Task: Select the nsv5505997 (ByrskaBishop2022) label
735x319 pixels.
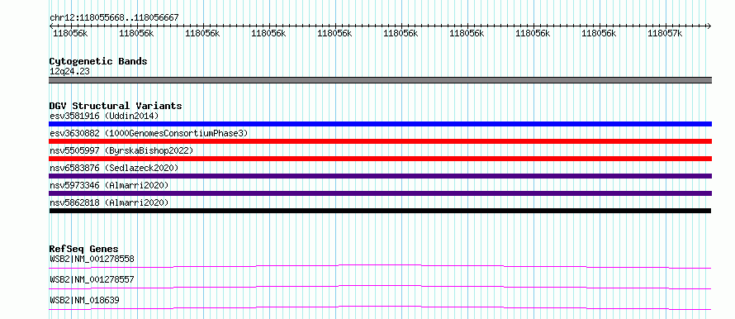Action: click(121, 150)
